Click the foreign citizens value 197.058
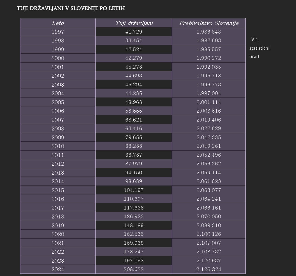 coord(134,261)
